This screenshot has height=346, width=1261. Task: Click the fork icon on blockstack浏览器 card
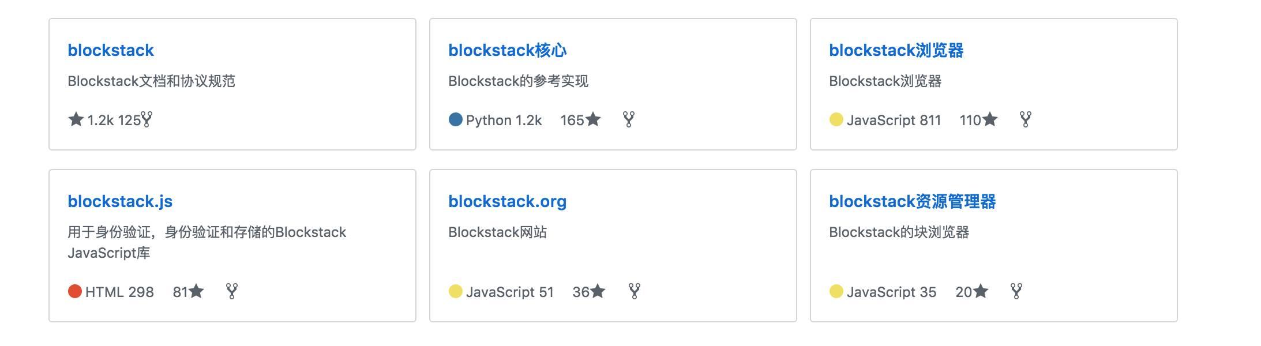click(x=1026, y=120)
